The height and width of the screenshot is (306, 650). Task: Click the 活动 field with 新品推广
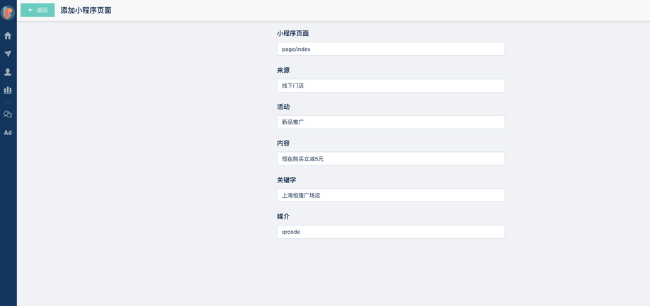390,122
